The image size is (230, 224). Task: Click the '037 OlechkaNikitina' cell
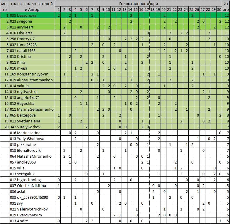pos(32,186)
